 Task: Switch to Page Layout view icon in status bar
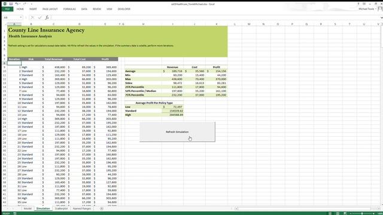(x=338, y=214)
